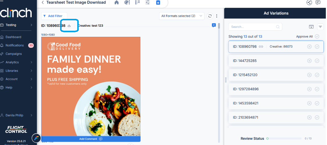
Task: Reject variation ID 108960798
Action: point(309,47)
